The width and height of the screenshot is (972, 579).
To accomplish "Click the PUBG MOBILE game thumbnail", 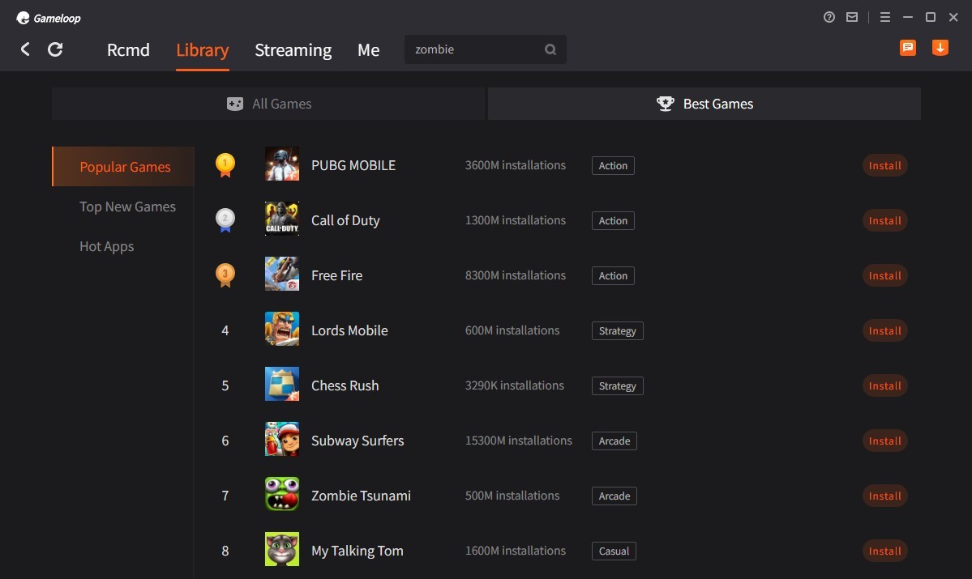I will coord(282,164).
